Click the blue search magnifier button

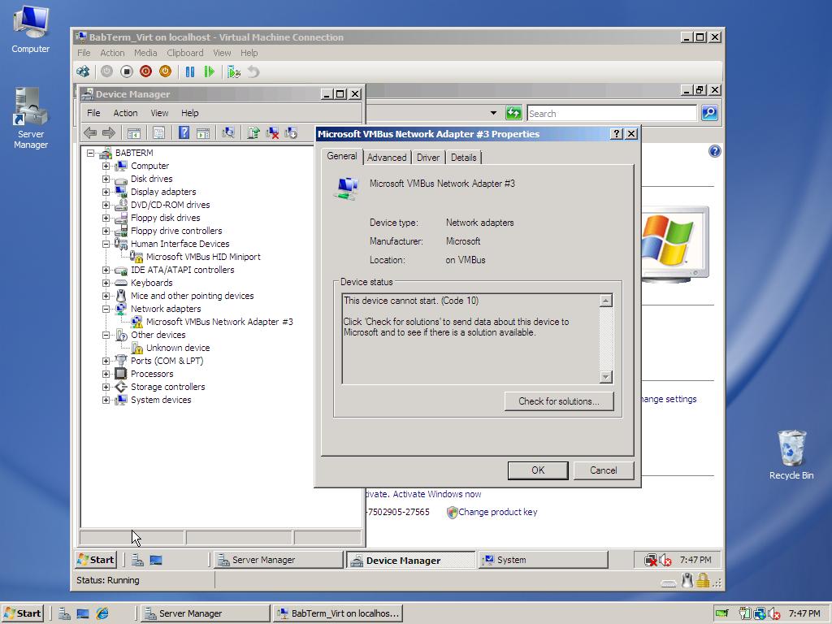709,113
